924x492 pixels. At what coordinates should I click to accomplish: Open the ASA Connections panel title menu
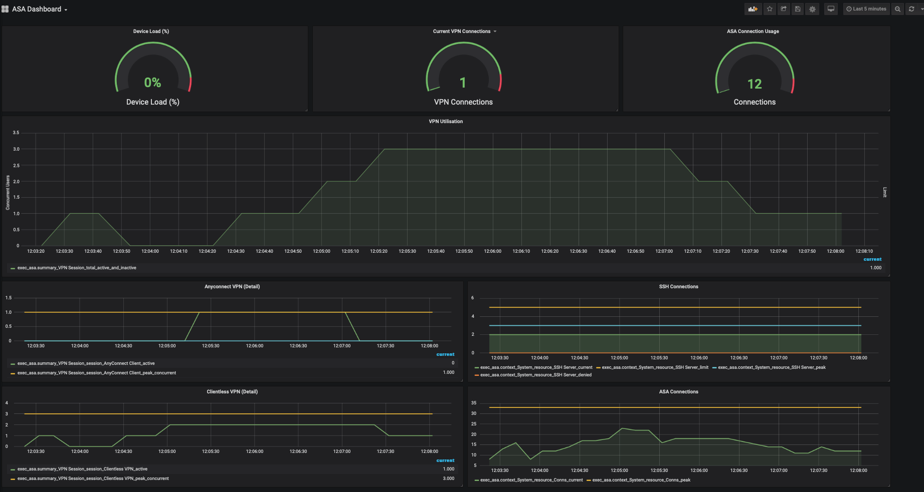[678, 391]
